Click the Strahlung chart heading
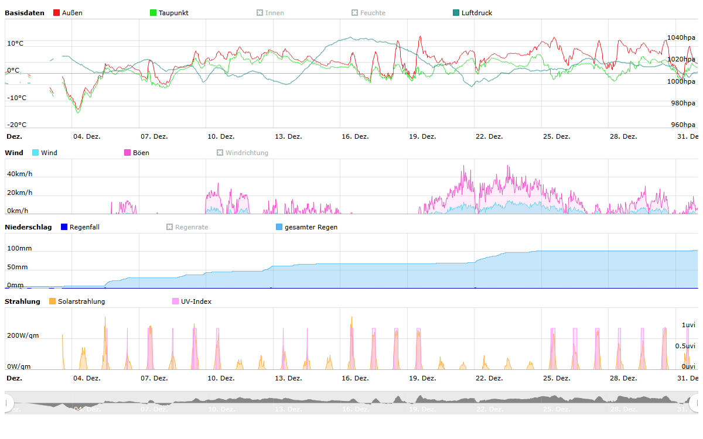The width and height of the screenshot is (703, 439). click(22, 301)
